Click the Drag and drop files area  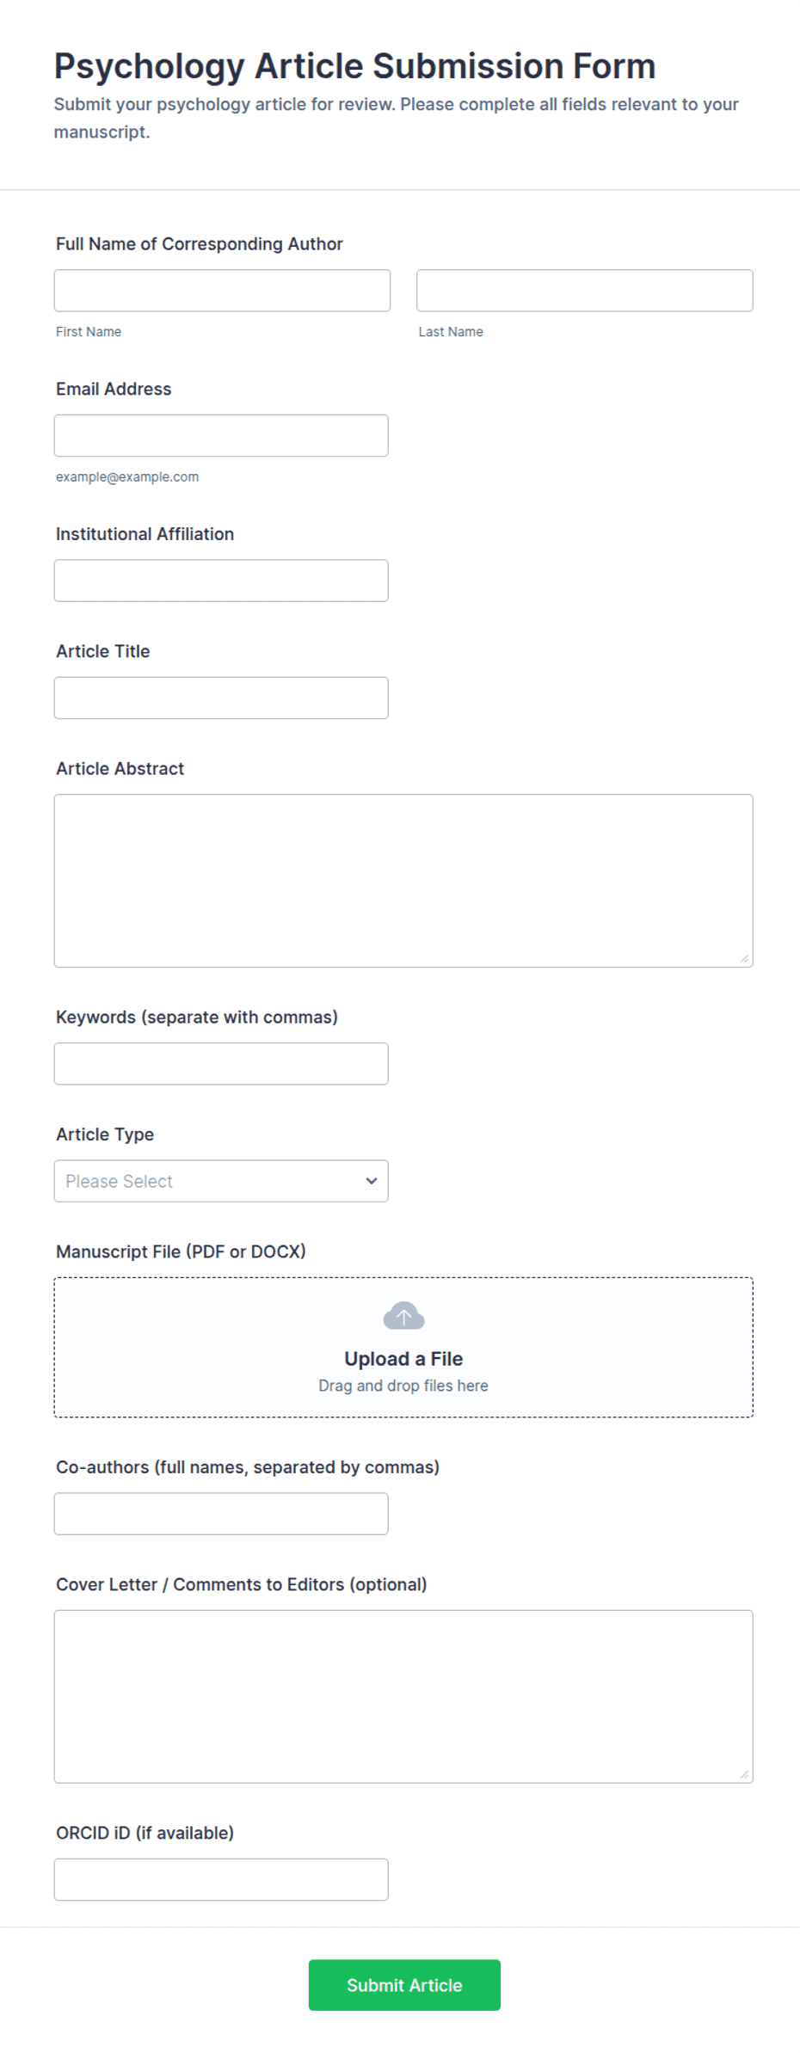pos(403,1347)
